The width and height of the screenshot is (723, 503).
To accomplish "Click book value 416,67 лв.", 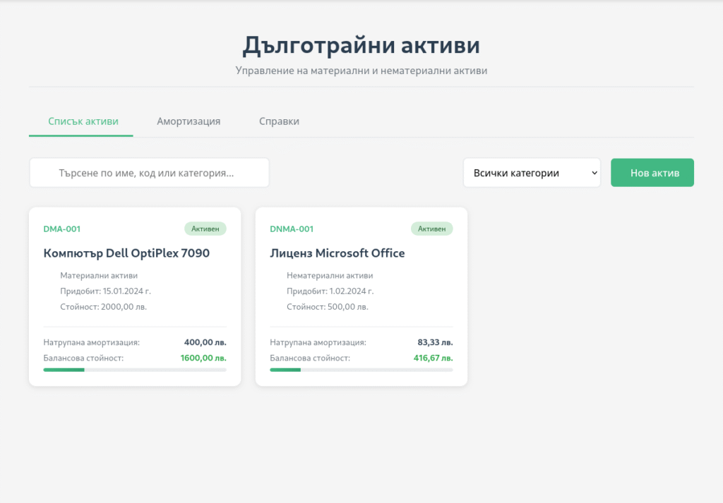I will 433,358.
